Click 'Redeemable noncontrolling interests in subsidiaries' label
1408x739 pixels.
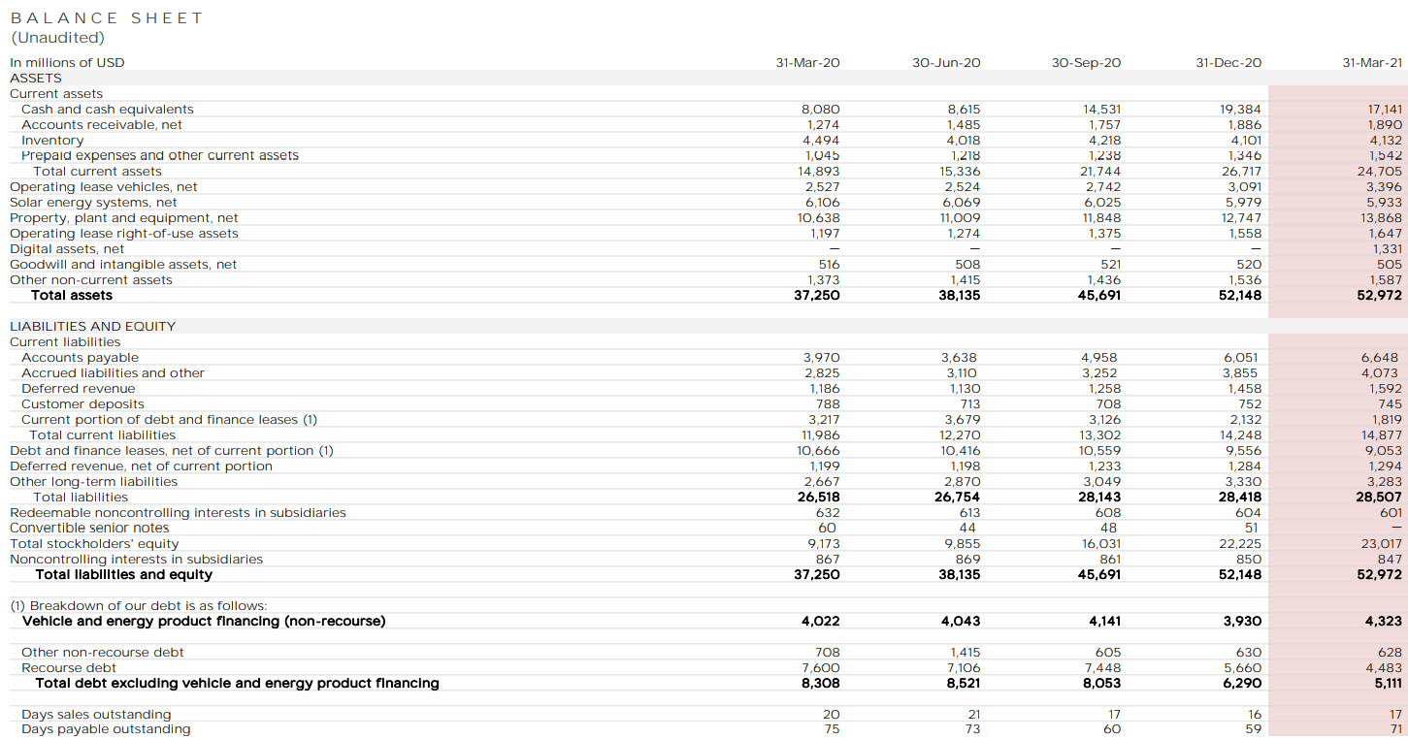pyautogui.click(x=178, y=512)
